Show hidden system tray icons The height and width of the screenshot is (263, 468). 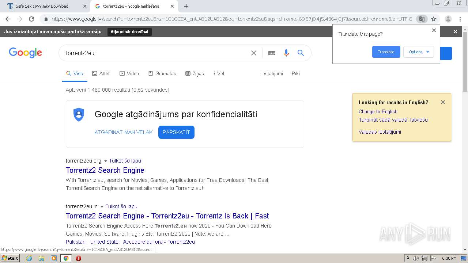tap(408, 258)
